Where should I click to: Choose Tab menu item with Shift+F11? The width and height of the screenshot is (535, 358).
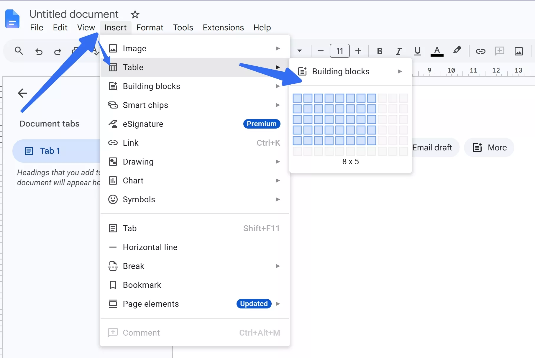[x=195, y=228]
